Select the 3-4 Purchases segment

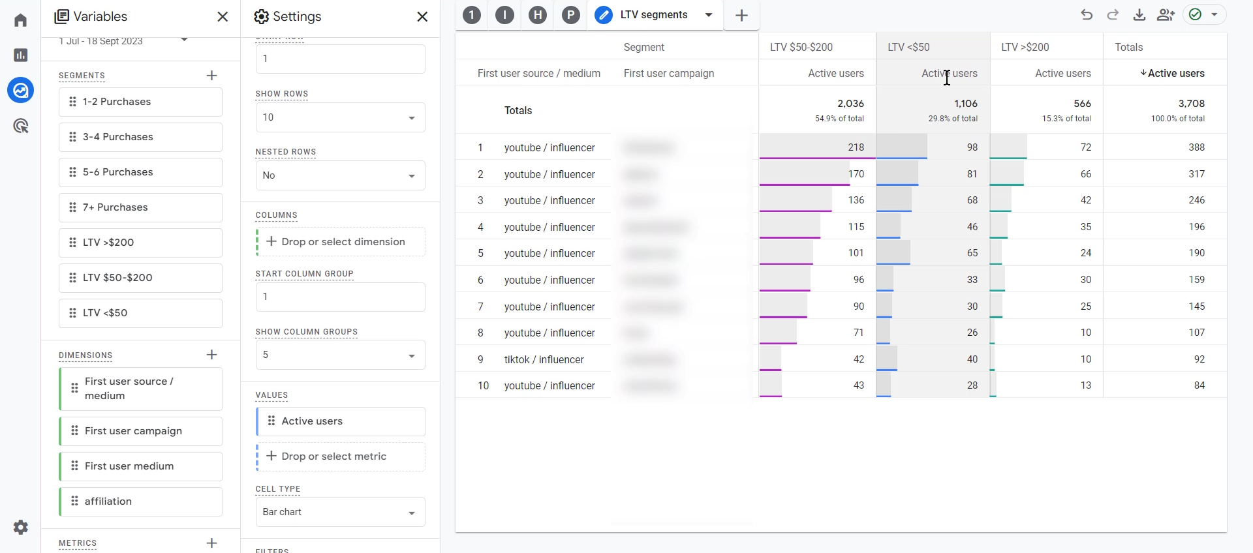click(140, 137)
